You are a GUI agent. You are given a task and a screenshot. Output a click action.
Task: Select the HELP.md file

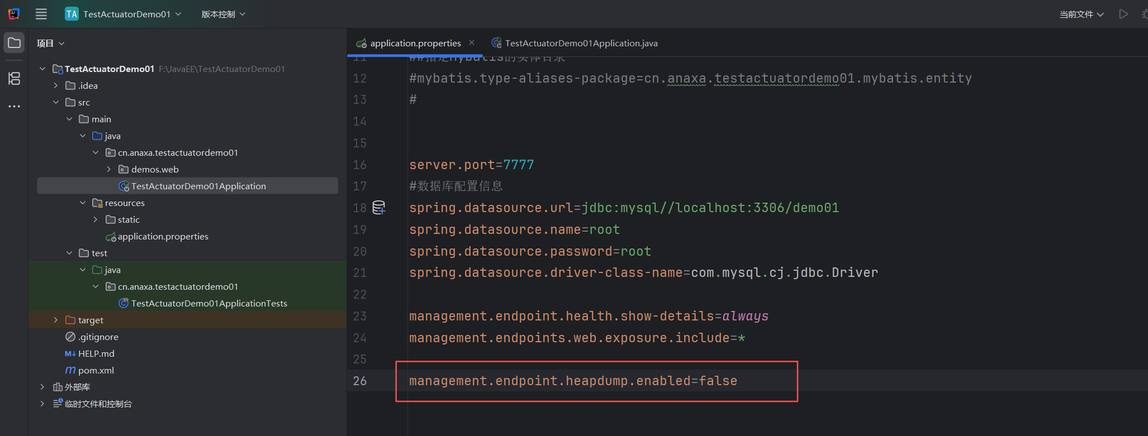point(187,353)
